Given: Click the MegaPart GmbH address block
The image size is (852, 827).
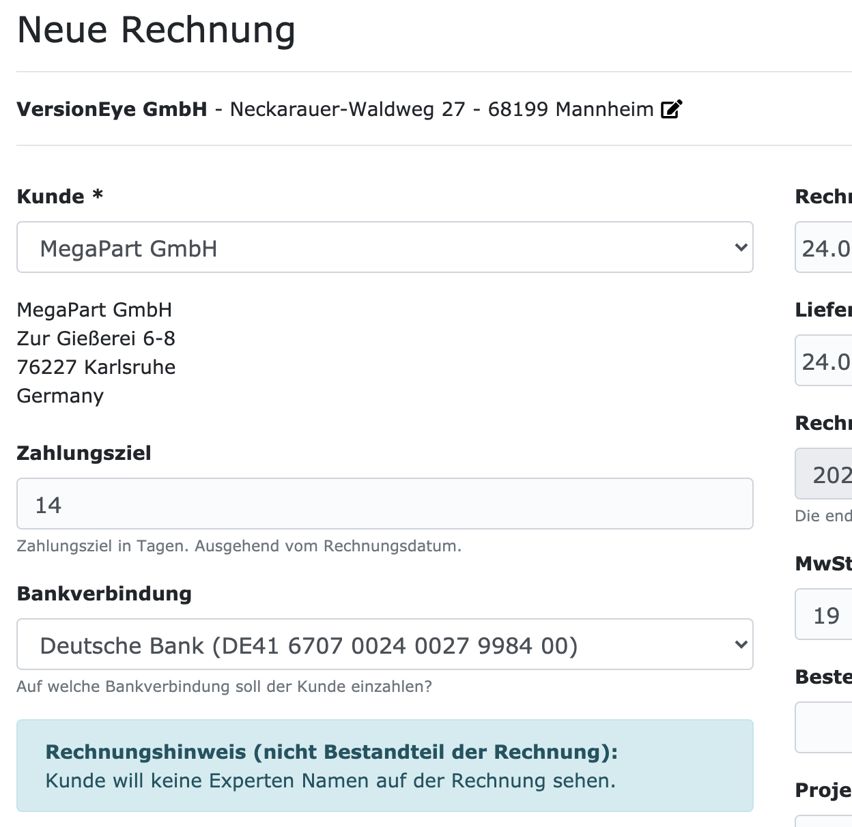Looking at the screenshot, I should pyautogui.click(x=96, y=352).
